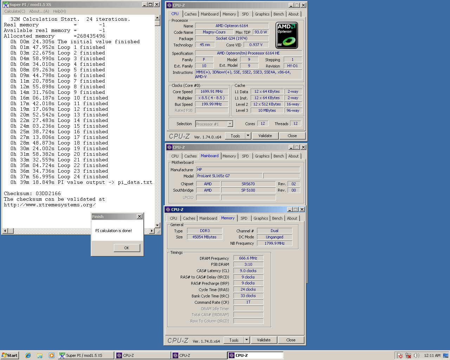This screenshot has width=450, height=360.
Task: Open the volume speaker tray icon
Action: click(x=417, y=355)
